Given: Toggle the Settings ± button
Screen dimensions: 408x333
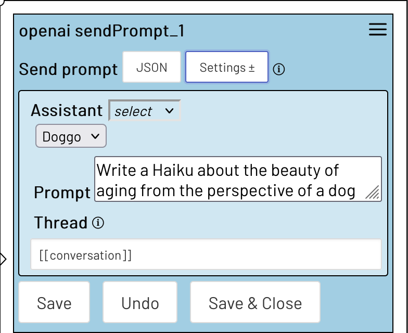Looking at the screenshot, I should point(227,67).
